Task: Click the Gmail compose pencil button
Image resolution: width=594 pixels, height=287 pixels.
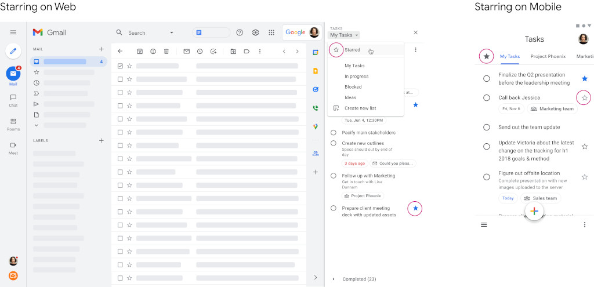Action: [13, 51]
